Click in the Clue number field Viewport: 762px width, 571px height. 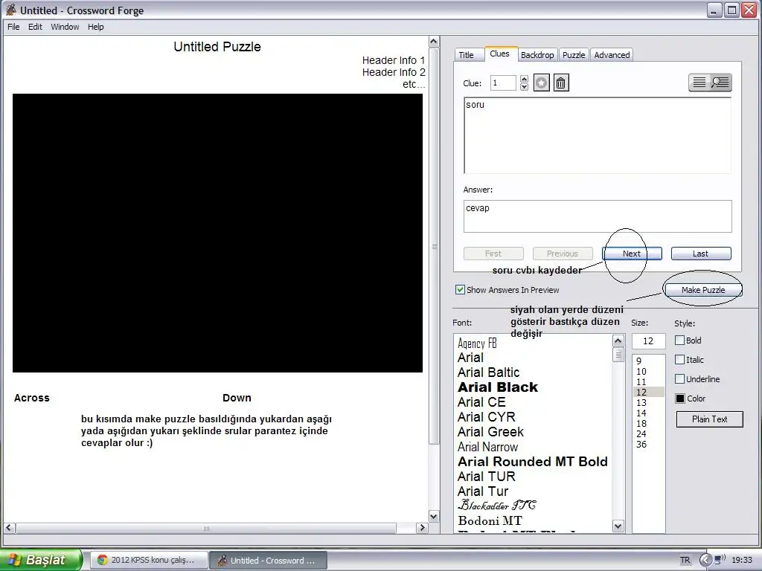tap(503, 83)
